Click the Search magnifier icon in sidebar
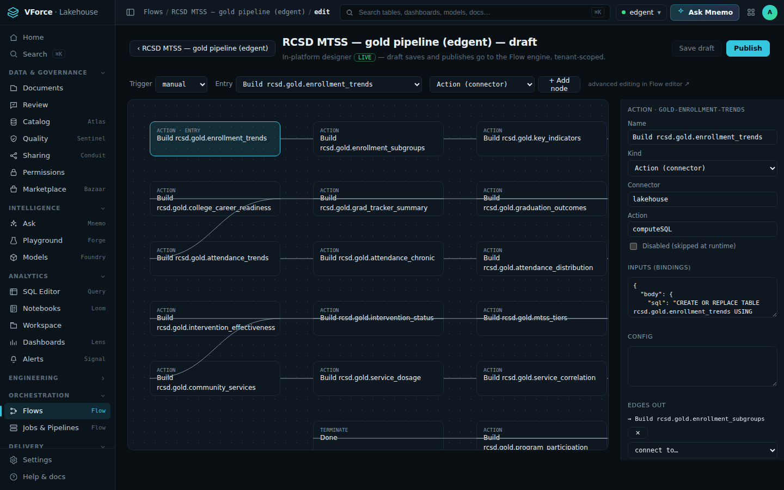 coord(14,54)
